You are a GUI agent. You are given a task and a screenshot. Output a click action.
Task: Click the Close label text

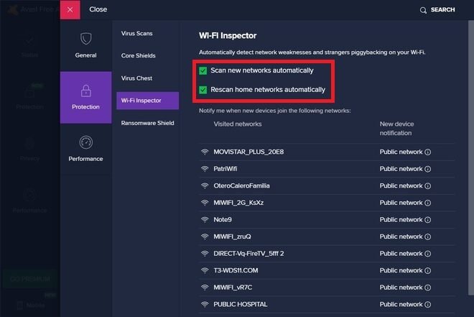click(98, 9)
